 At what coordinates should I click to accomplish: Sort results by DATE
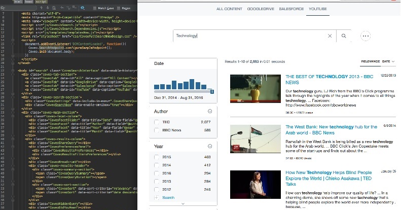[386, 61]
